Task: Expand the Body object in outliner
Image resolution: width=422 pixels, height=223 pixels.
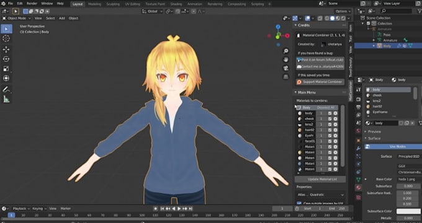Action: [374, 46]
